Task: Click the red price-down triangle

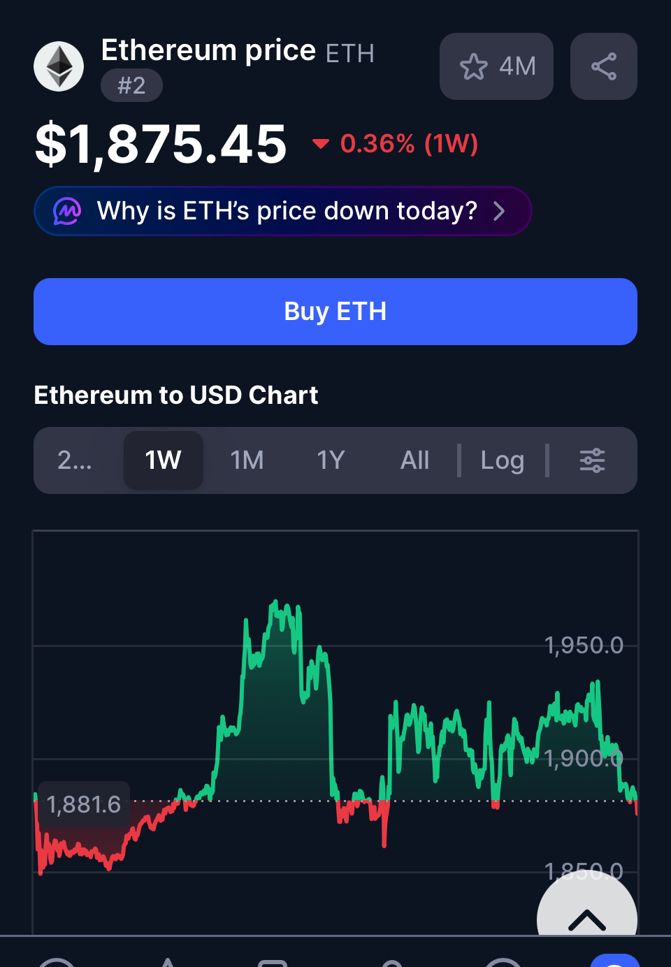Action: tap(321, 144)
